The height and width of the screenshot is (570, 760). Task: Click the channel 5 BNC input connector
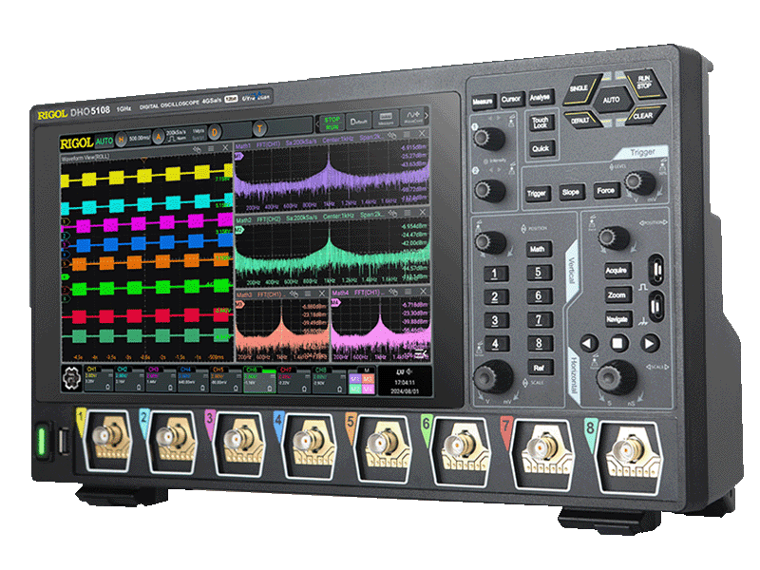(x=378, y=444)
